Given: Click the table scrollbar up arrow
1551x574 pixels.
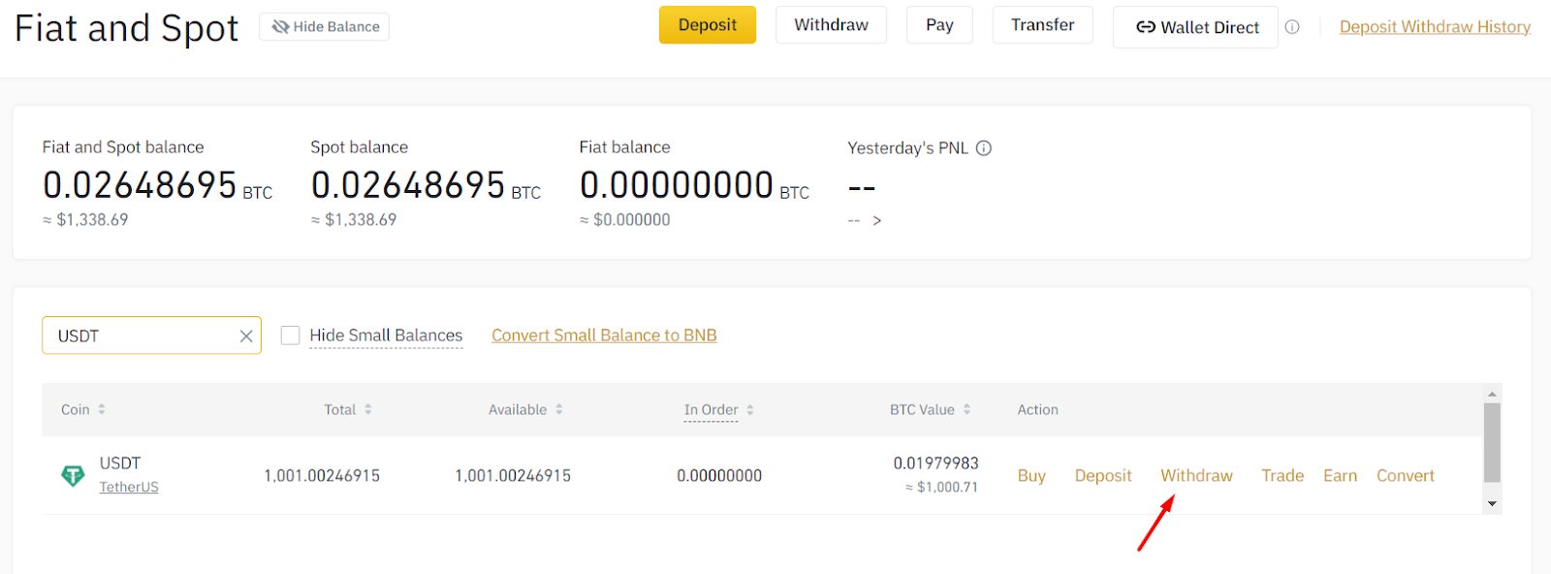Looking at the screenshot, I should [1493, 394].
